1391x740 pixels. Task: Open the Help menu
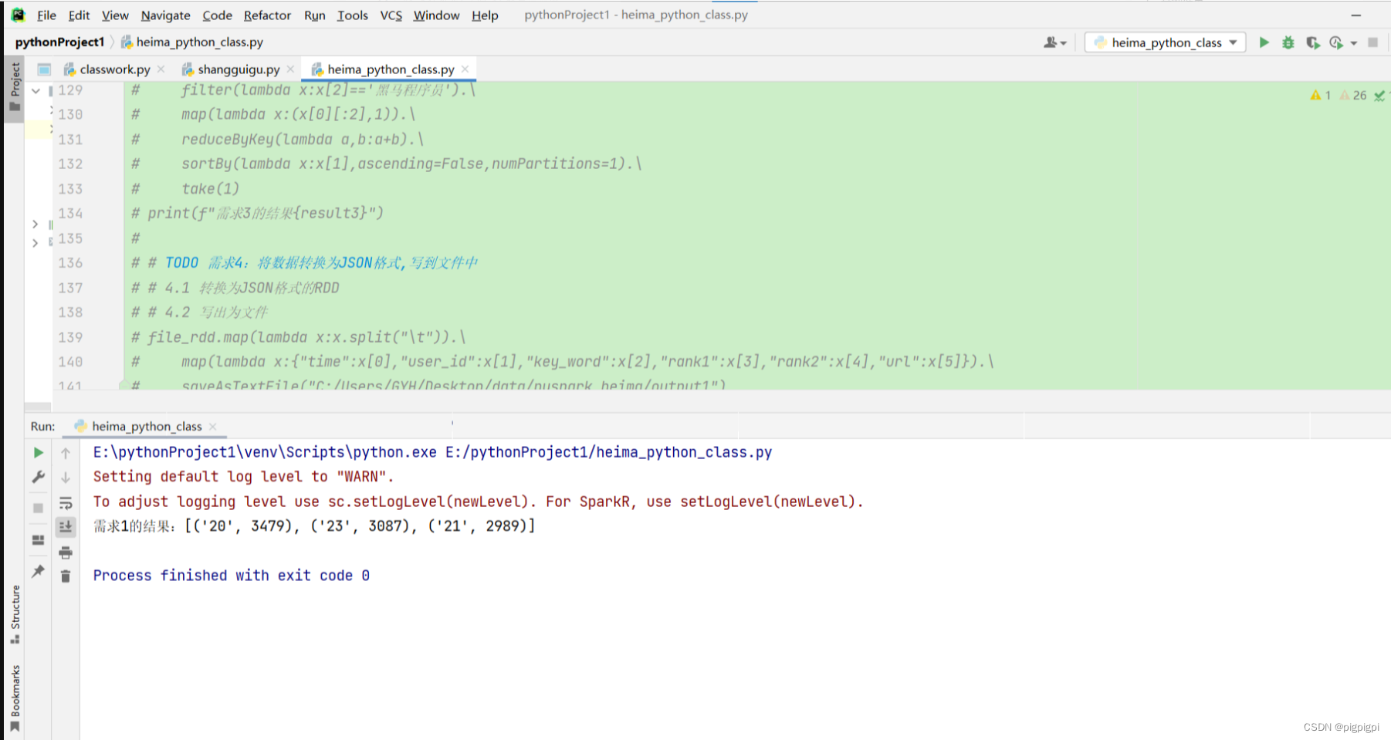point(485,15)
